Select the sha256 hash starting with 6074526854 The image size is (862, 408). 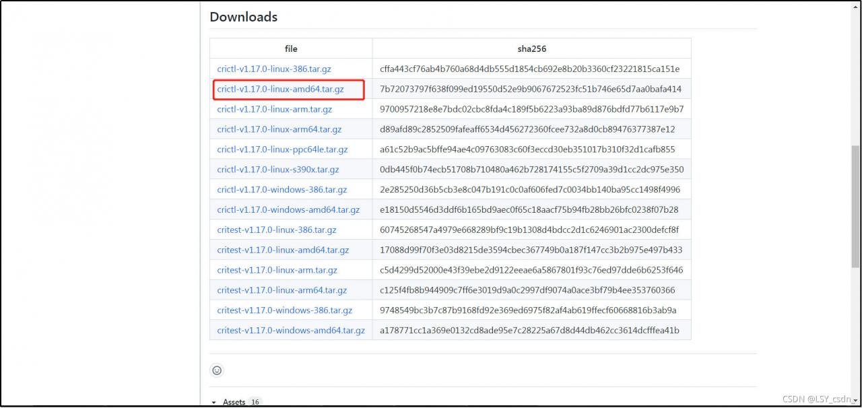[x=529, y=230]
